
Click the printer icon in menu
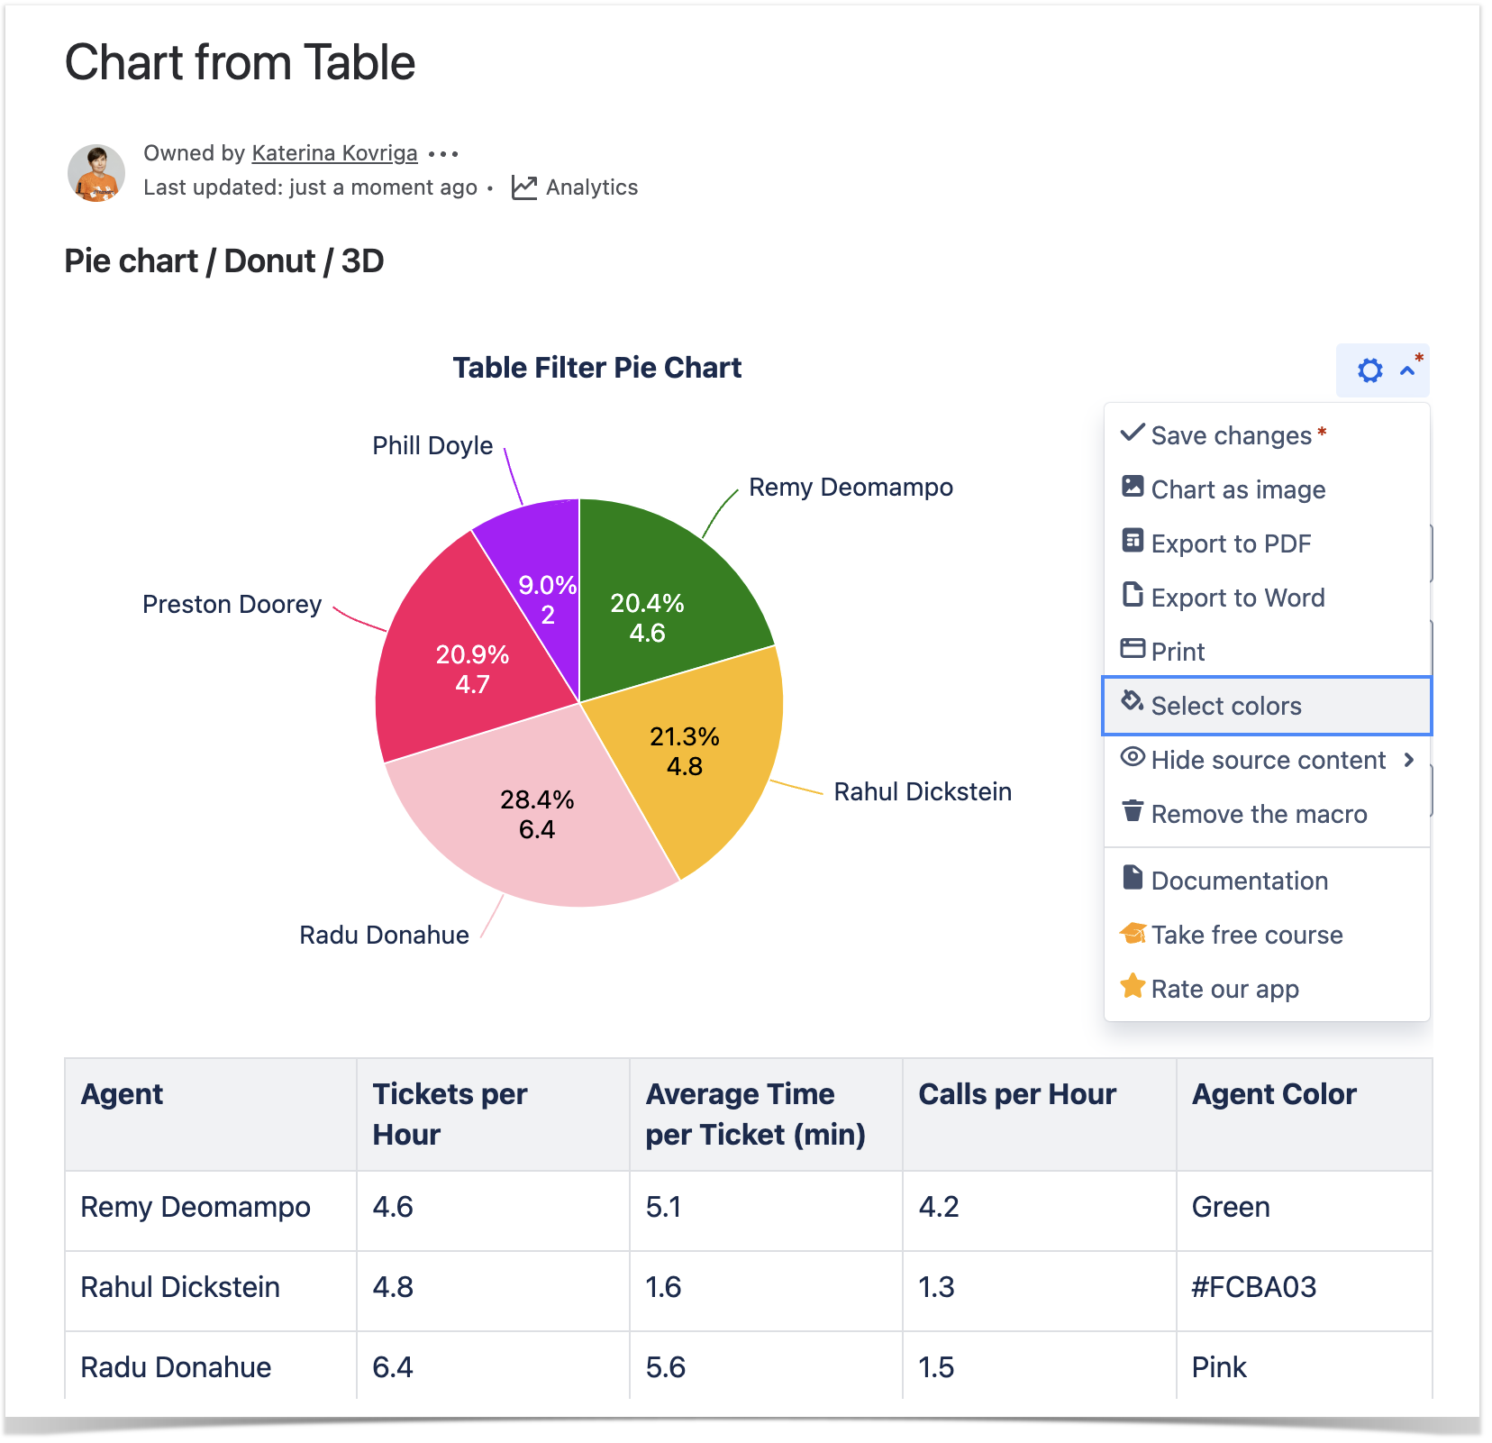click(1133, 649)
